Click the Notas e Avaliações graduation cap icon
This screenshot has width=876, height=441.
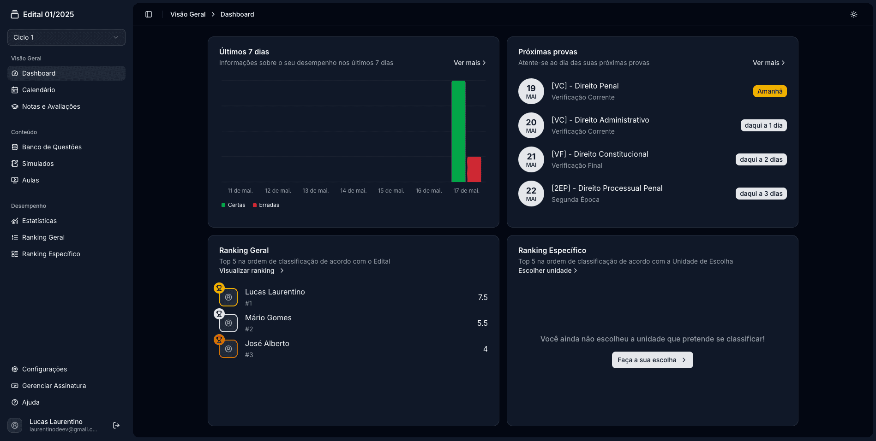point(15,106)
